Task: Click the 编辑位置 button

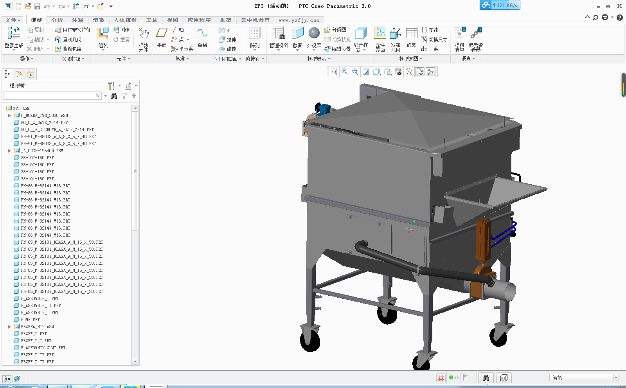Action: (337, 49)
